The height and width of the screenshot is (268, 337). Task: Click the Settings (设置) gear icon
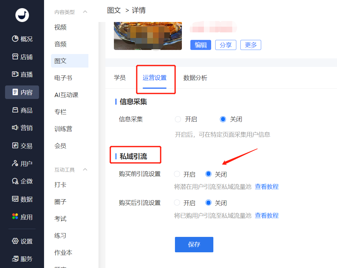pos(15,241)
